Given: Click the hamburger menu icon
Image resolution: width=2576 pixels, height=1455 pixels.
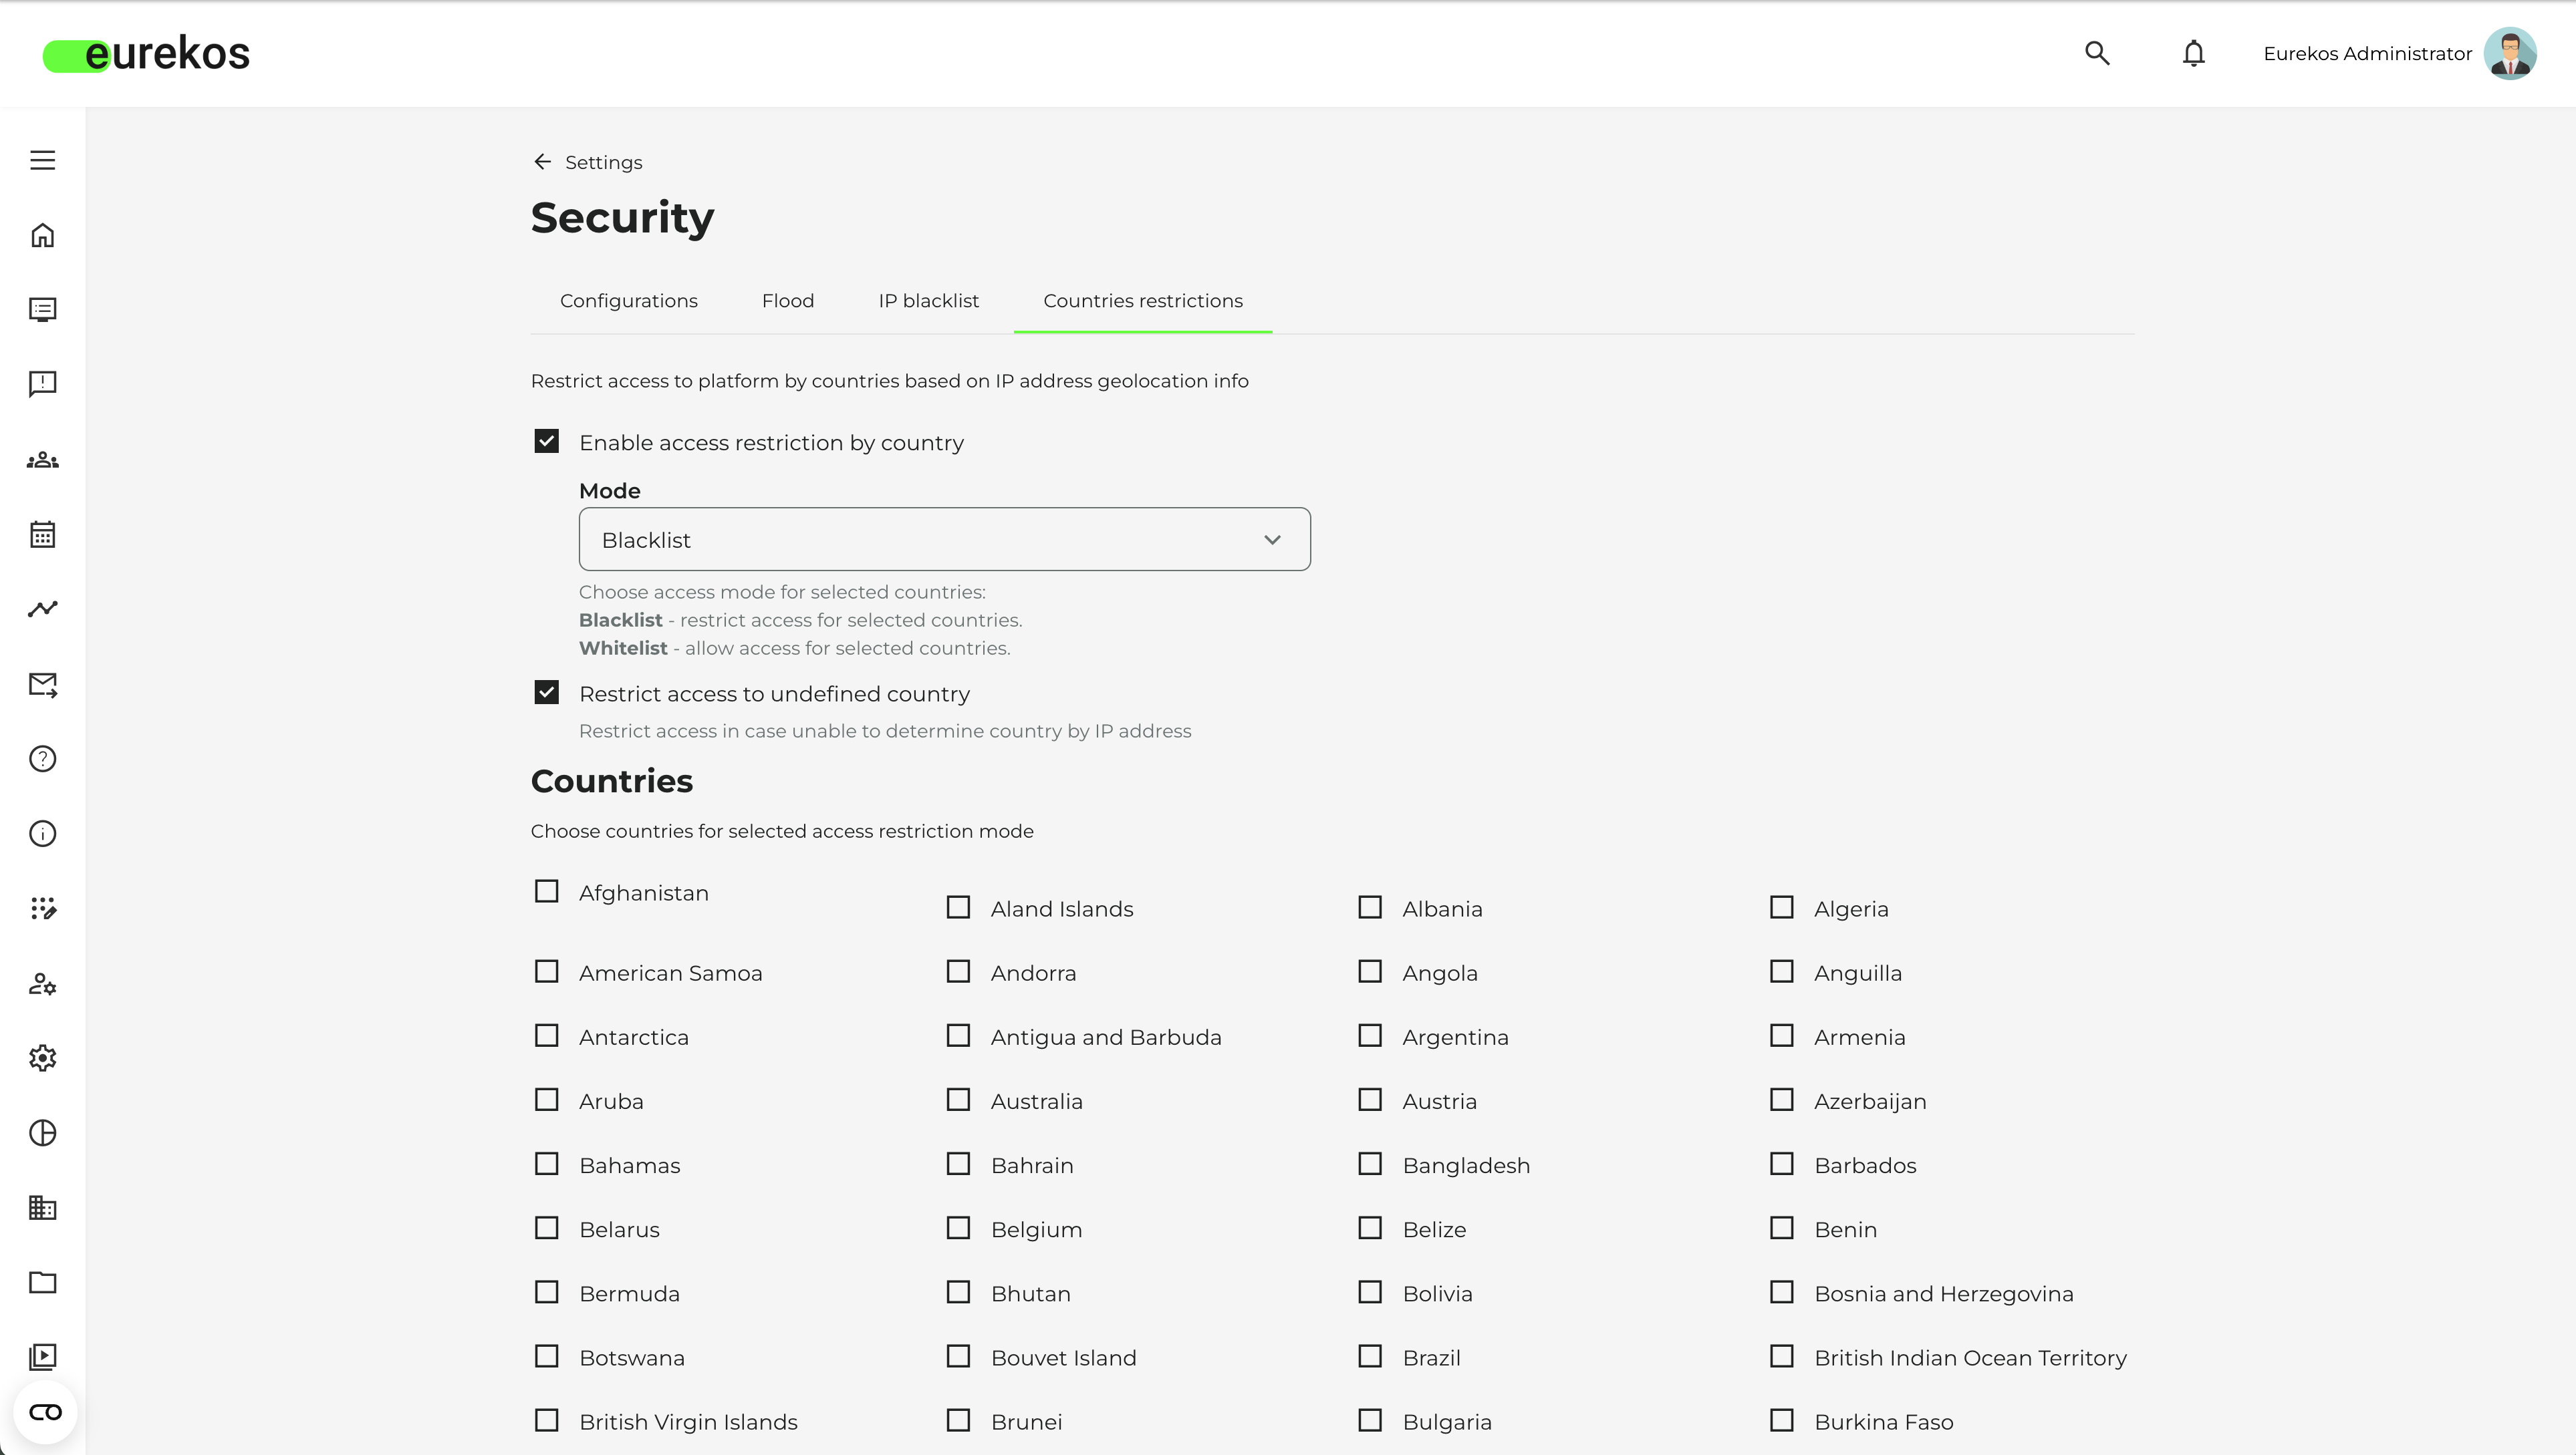Looking at the screenshot, I should [42, 160].
